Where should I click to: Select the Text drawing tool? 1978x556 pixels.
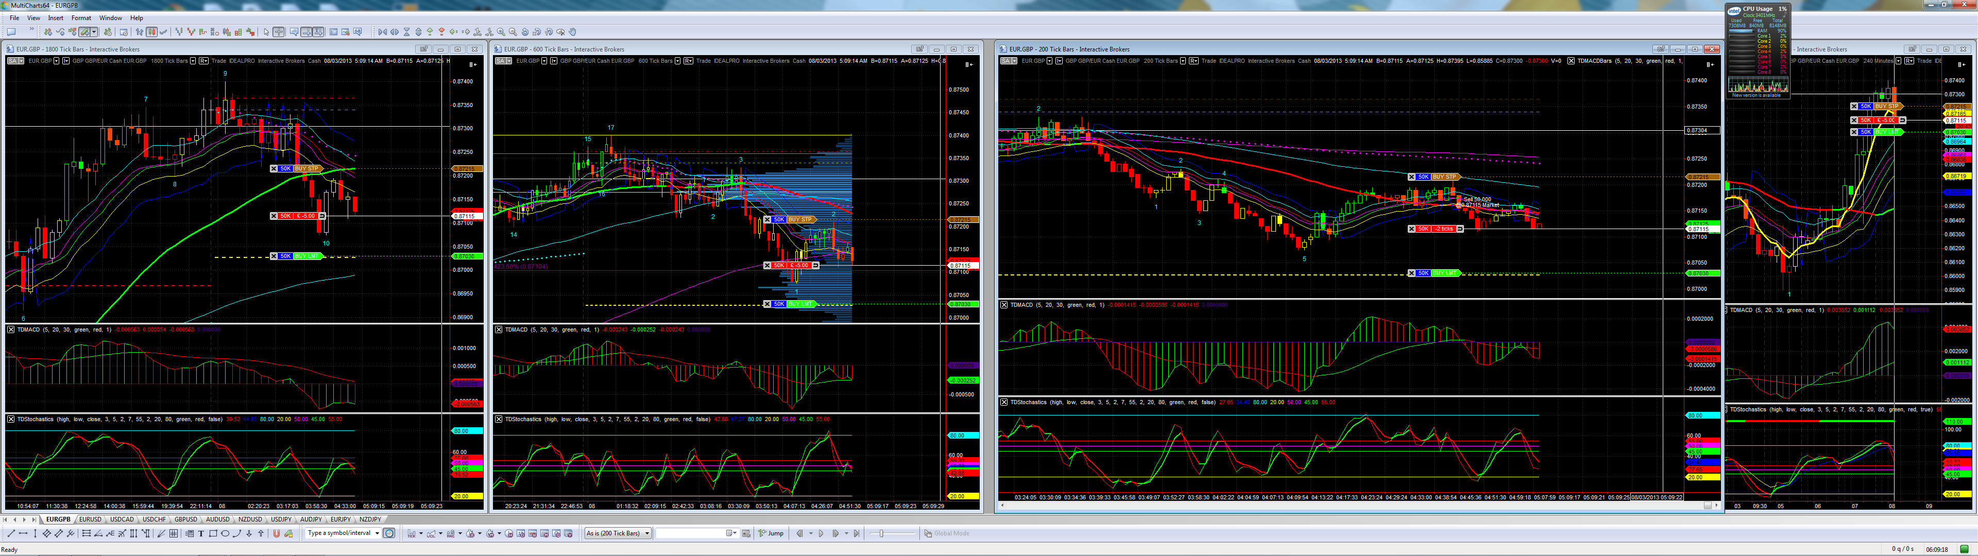pyautogui.click(x=201, y=533)
